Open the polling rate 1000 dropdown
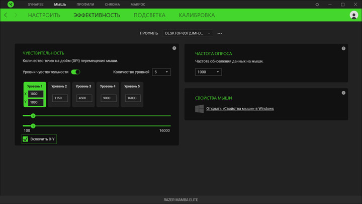Screen dimensions: 362x204 click(x=208, y=72)
